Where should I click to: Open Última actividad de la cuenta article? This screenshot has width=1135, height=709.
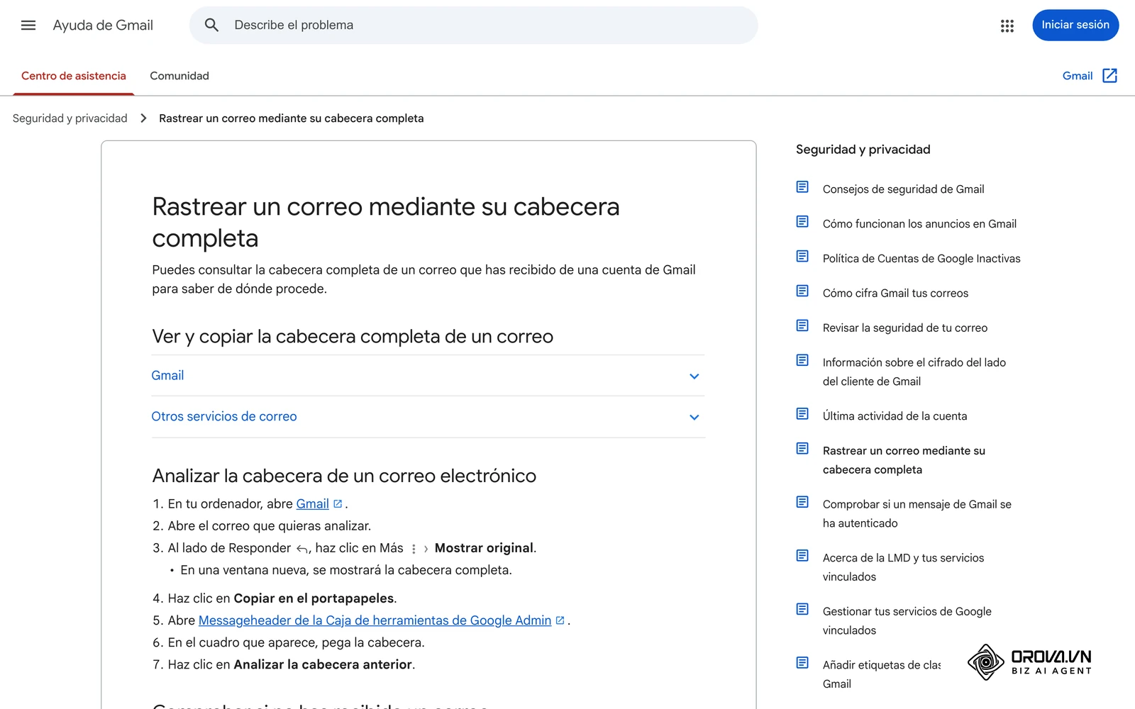pos(895,416)
